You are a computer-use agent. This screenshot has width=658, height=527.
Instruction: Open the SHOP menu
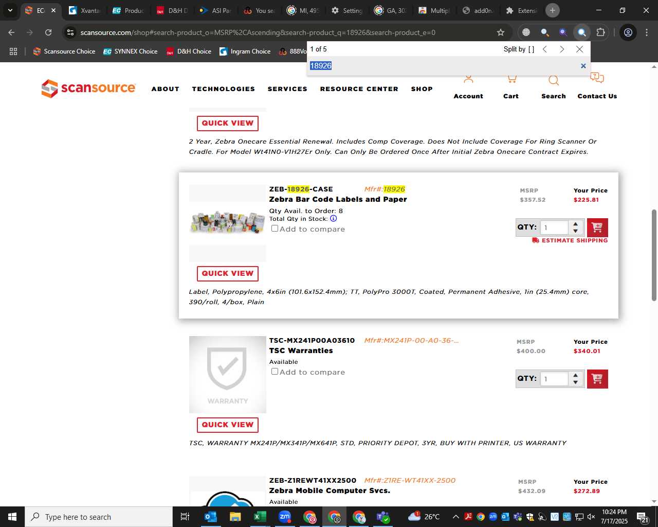coord(422,89)
